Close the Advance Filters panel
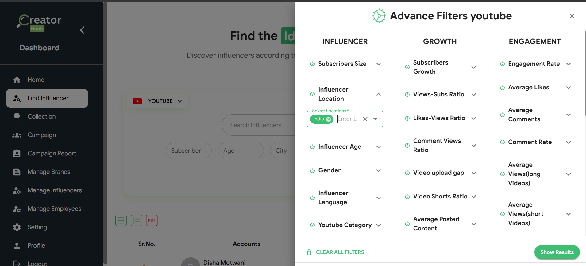 572,16
